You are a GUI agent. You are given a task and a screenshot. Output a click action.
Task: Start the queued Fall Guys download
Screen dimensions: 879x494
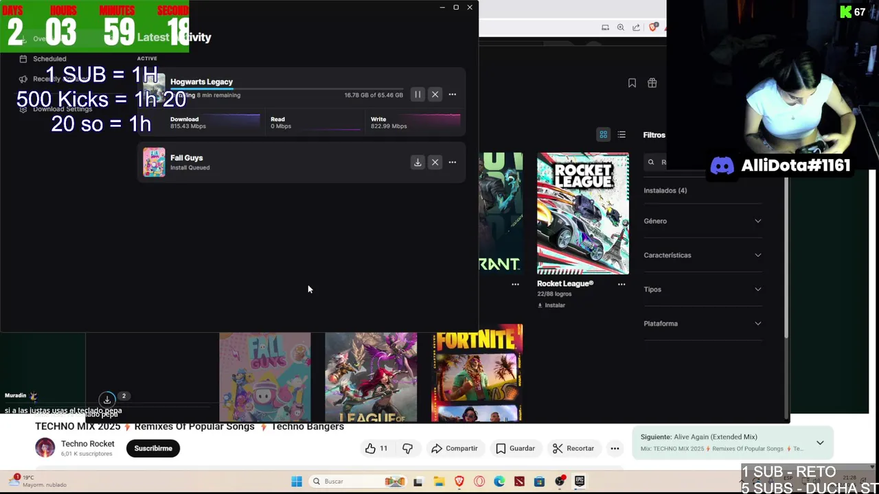tap(418, 163)
